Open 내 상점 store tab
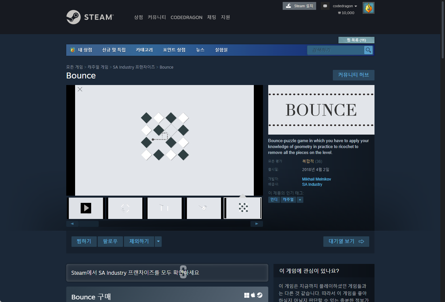 81,50
